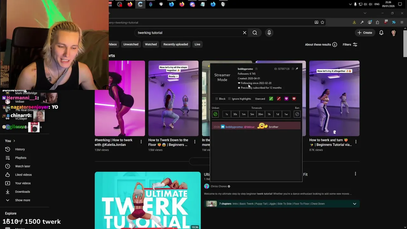Open the Firefox hamburger menu

[402, 22]
